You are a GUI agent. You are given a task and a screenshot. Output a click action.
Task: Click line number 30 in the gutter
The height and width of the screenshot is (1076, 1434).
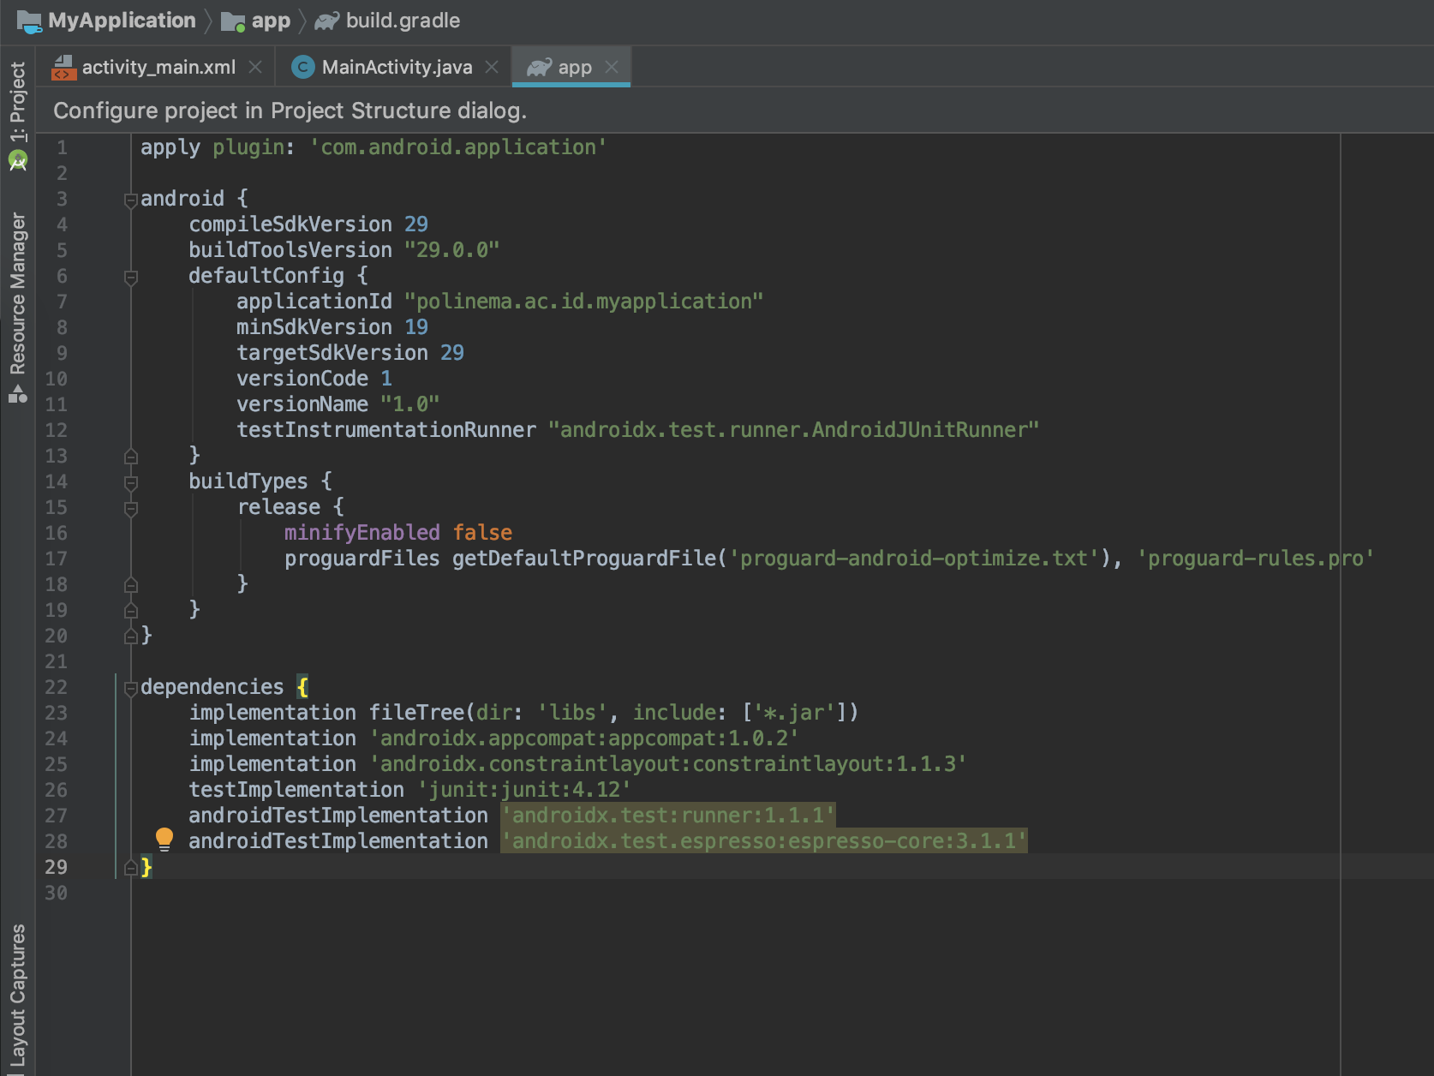pos(56,893)
